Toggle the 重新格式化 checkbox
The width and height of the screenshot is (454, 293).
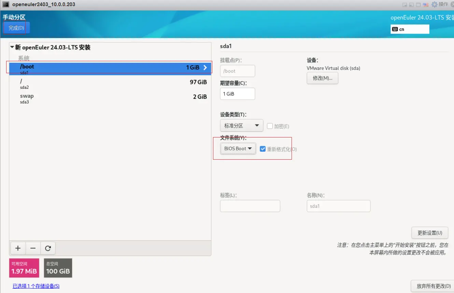[x=263, y=149]
